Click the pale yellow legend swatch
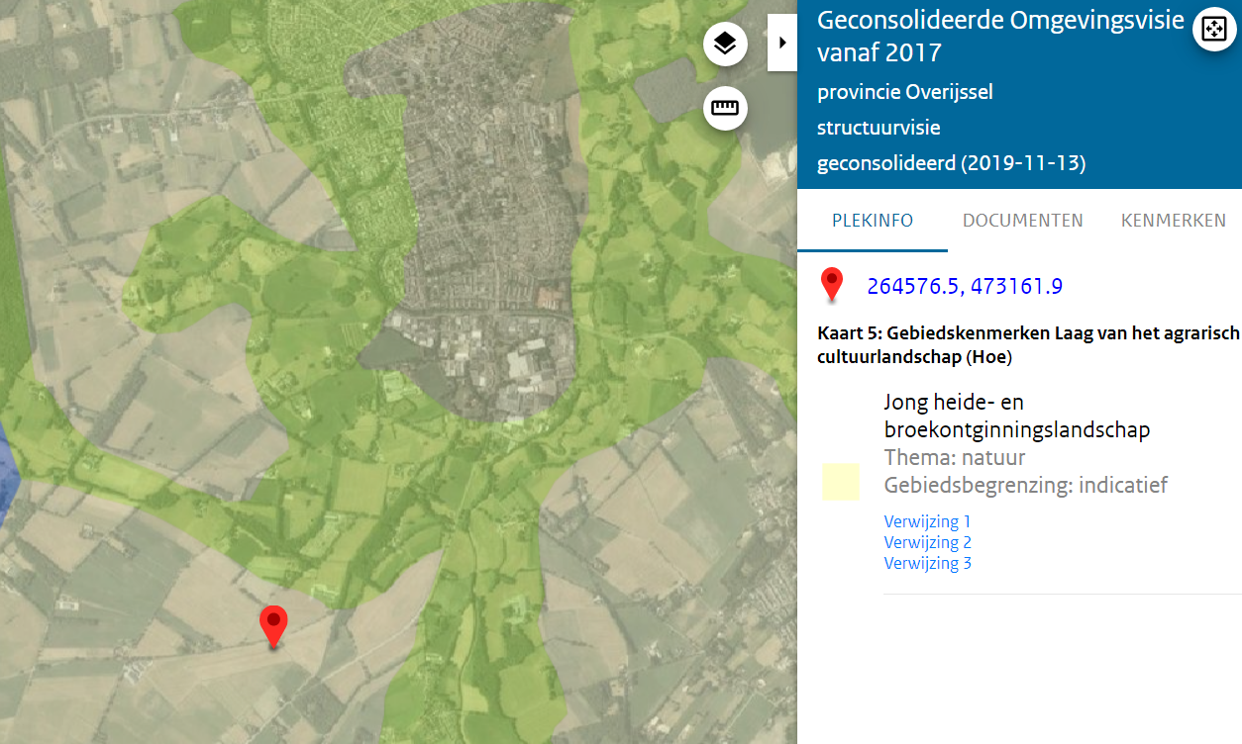The height and width of the screenshot is (744, 1242). pos(840,482)
